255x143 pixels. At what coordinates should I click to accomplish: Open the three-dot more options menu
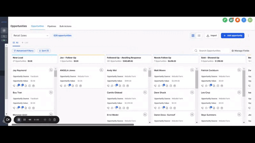[x=248, y=36]
